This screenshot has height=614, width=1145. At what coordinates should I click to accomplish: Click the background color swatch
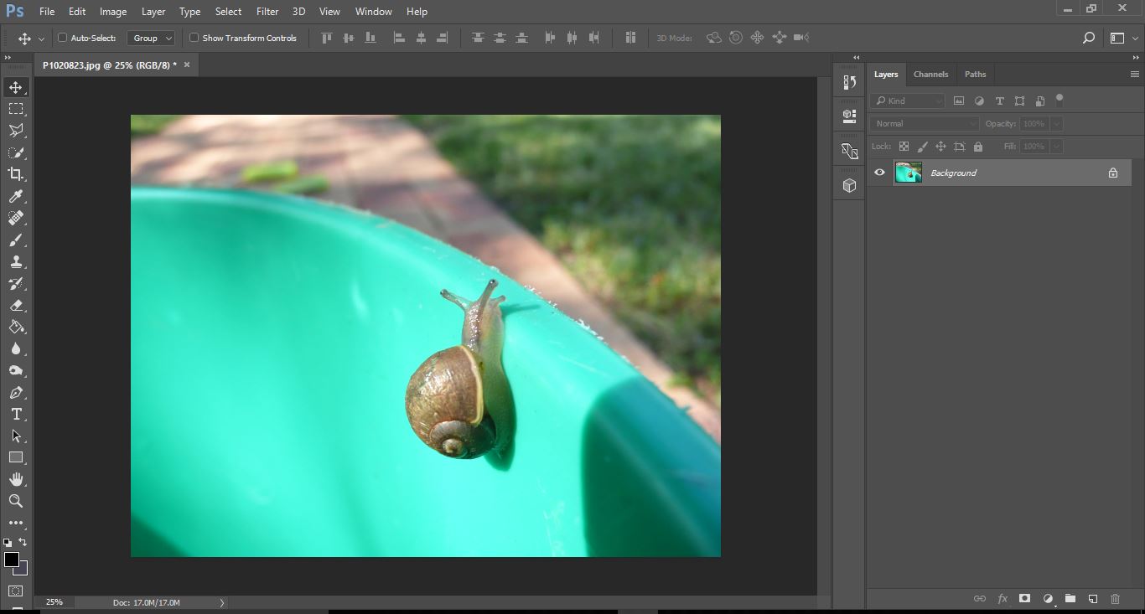[23, 570]
